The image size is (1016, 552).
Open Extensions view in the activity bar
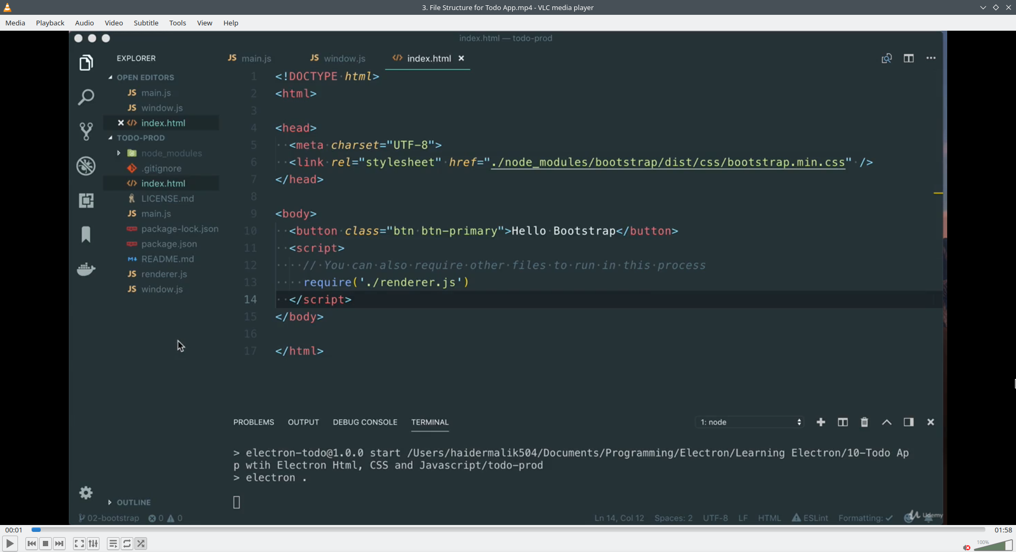pos(86,201)
